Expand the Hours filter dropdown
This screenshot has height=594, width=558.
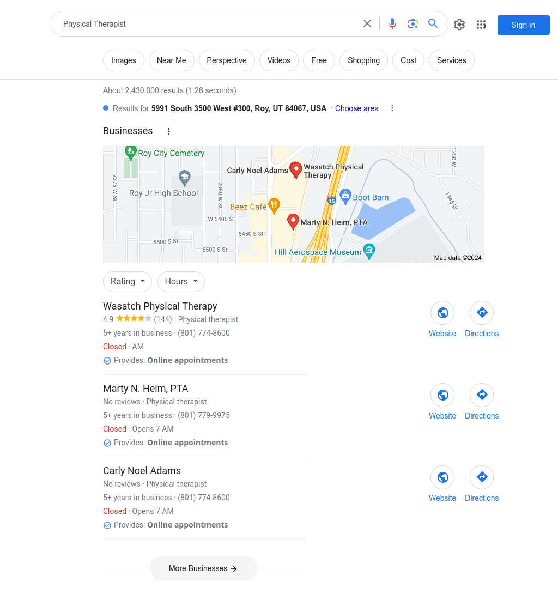[x=181, y=282]
